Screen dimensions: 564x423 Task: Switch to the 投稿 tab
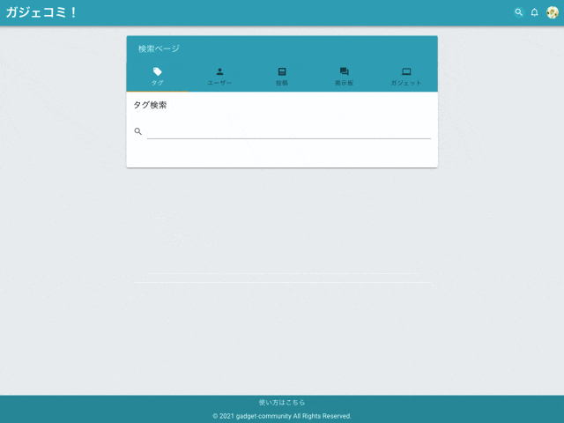coord(282,77)
